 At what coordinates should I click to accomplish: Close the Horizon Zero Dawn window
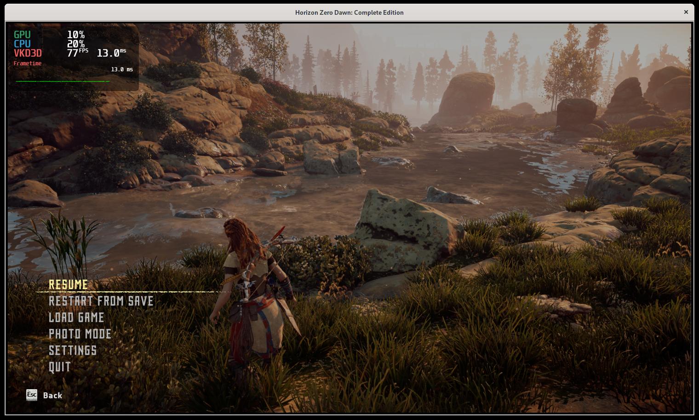(x=686, y=12)
